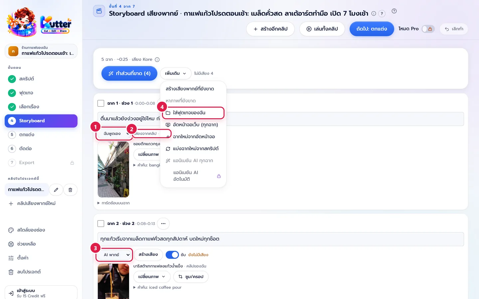Viewport: 479px width, 299px height.
Task: Open the ฉันพูดเอง voice dropdown
Action: 114,134
